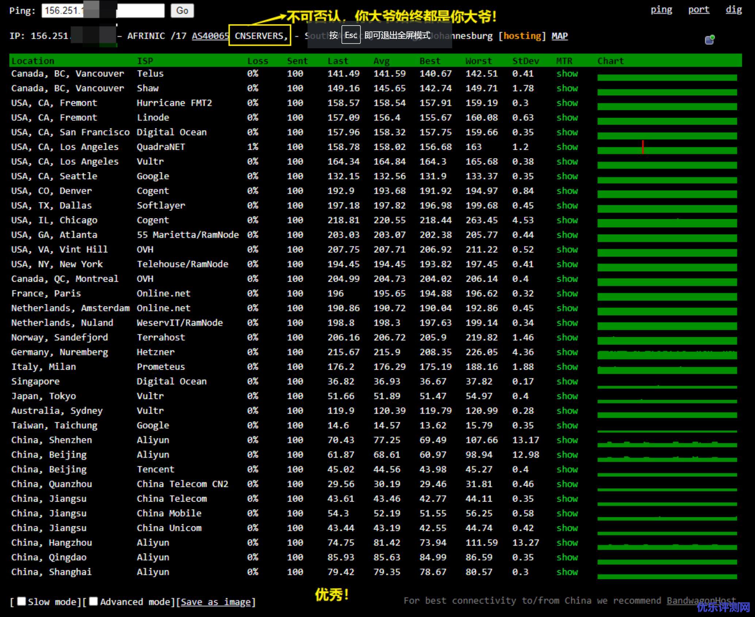The image size is (755, 617).
Task: Click Save as image link
Action: point(216,602)
